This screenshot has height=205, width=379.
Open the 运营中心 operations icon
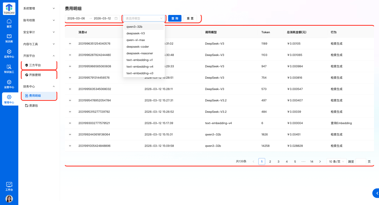tap(9, 84)
